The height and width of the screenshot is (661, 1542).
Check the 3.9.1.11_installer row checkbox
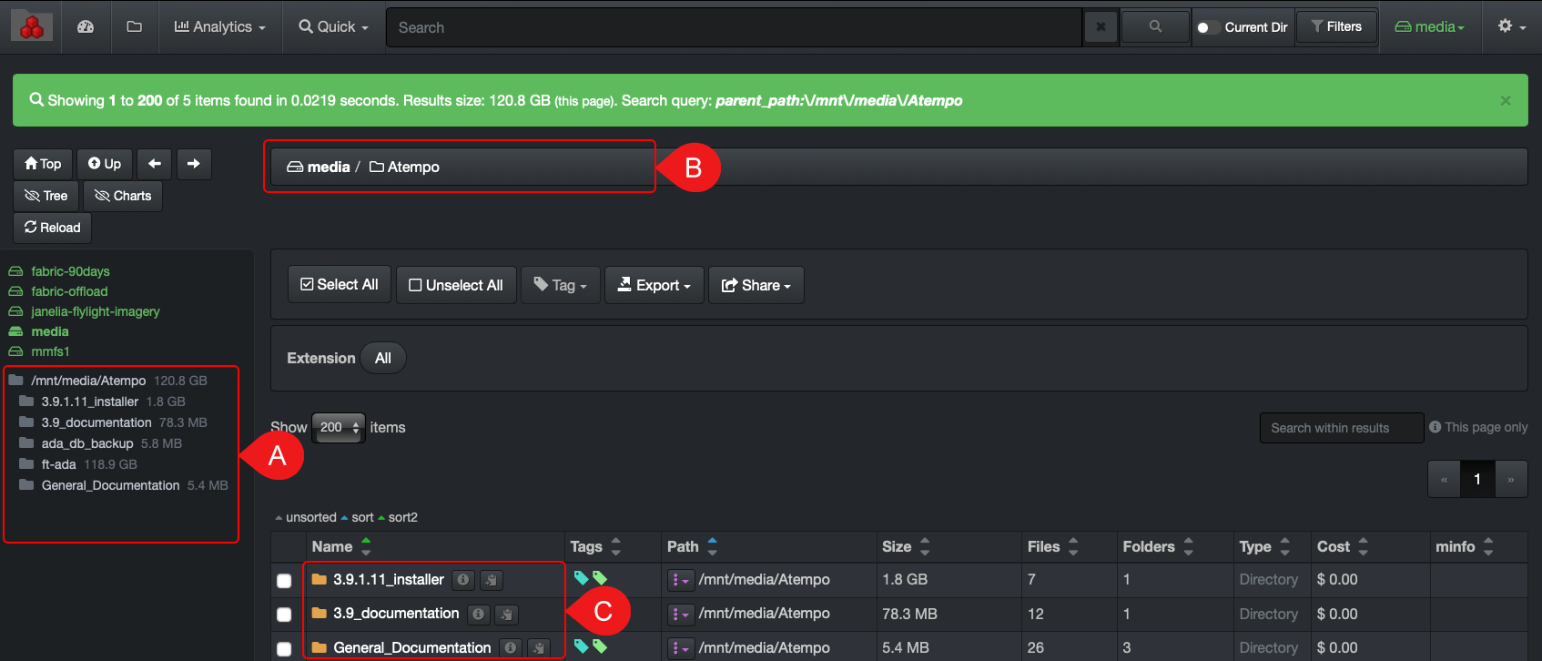(284, 581)
